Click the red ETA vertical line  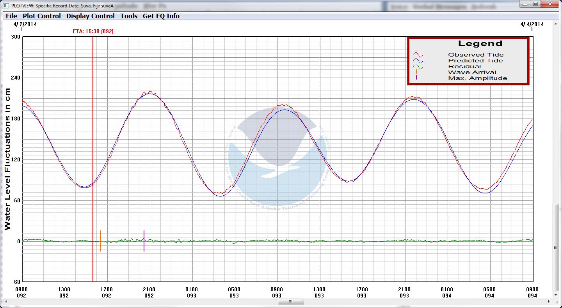tap(93, 159)
